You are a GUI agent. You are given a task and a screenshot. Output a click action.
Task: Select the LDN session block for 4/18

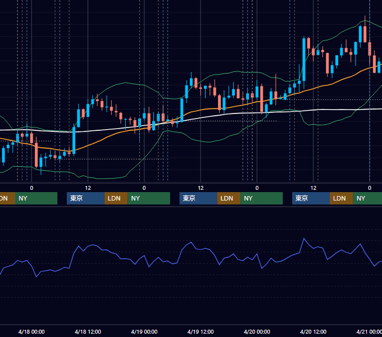[x=116, y=198]
